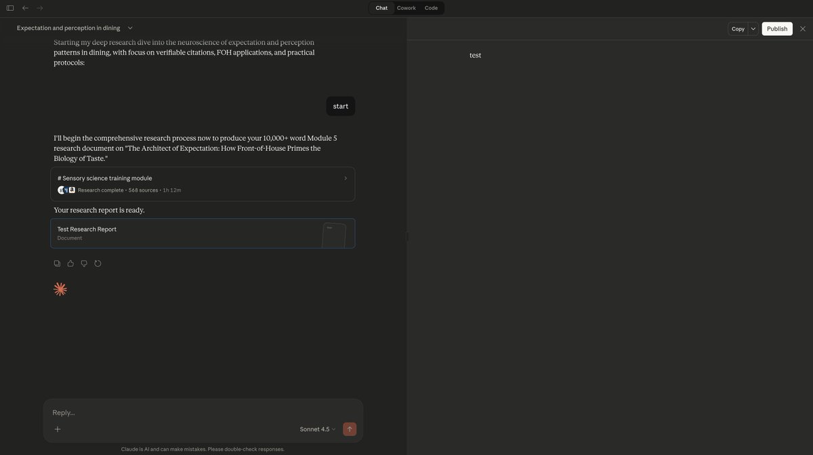Open the Sonnet 4.5 model selector
Image resolution: width=813 pixels, height=455 pixels.
click(x=318, y=429)
